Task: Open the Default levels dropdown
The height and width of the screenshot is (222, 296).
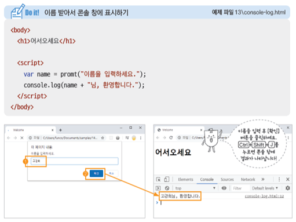Action: [x=265, y=188]
